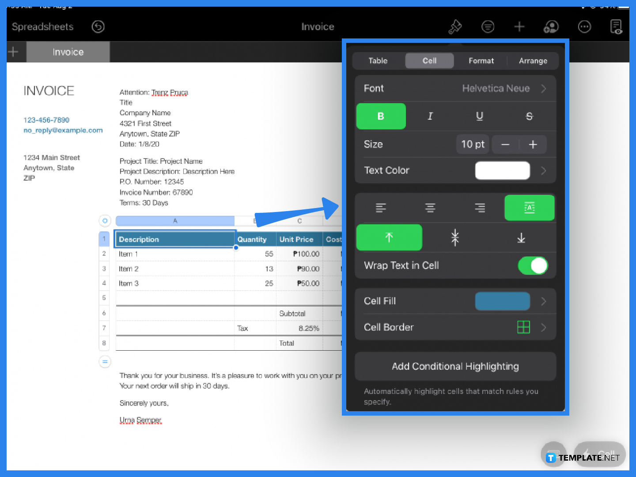This screenshot has height=477, width=636.
Task: Open the Format paintbrush icon
Action: [x=455, y=27]
